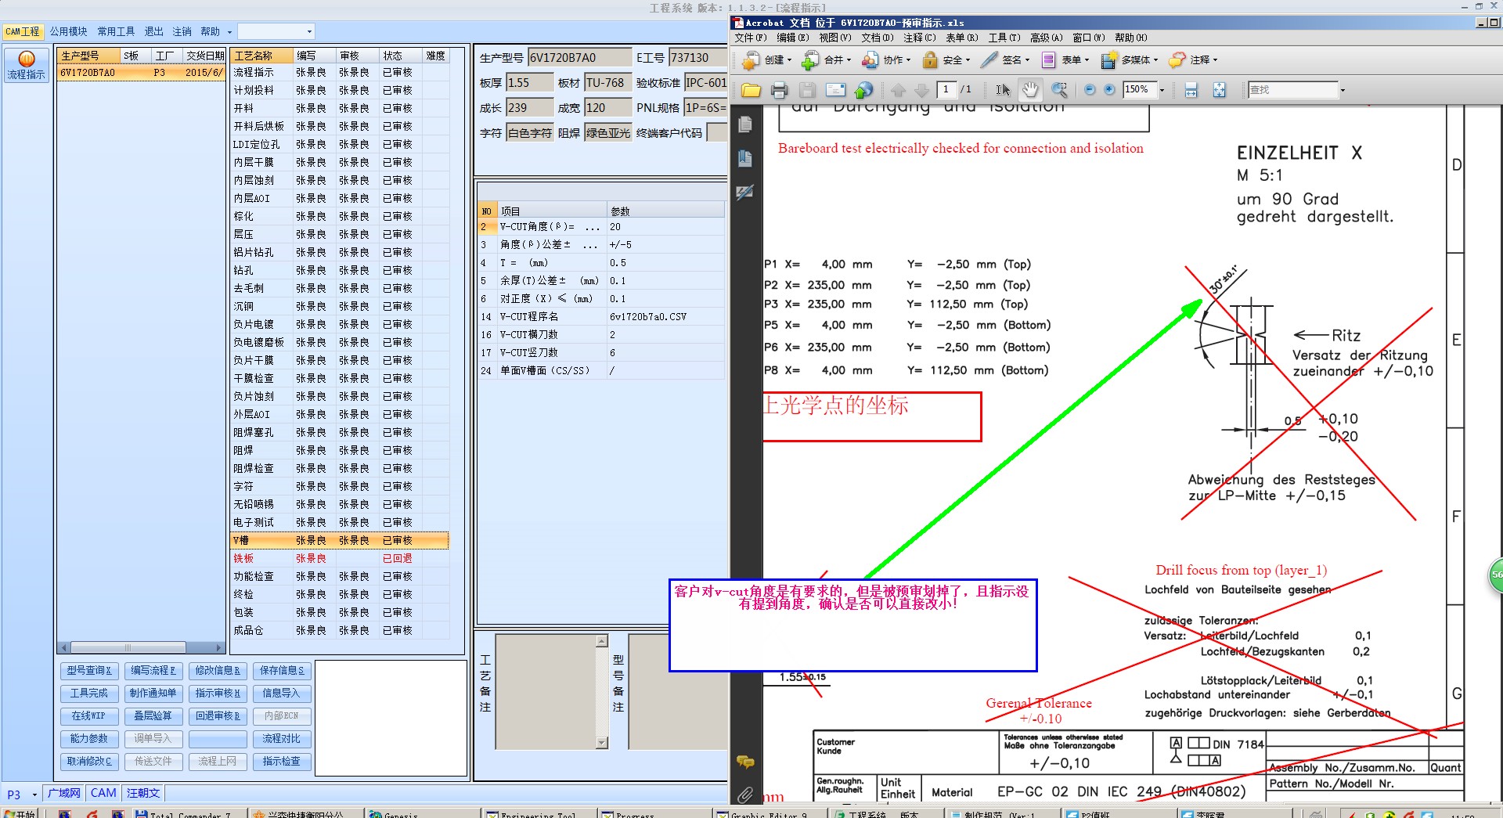Expand the 帮助 menu arrow in engineering system

(229, 32)
